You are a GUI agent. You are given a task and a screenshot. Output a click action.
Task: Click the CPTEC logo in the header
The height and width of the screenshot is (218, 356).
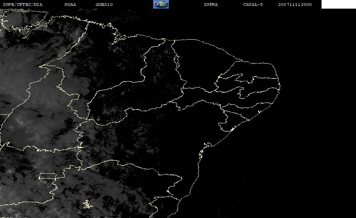click(161, 4)
